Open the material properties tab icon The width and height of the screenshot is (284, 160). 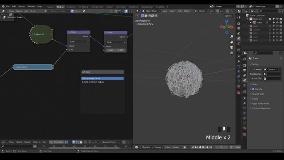pyautogui.click(x=245, y=128)
